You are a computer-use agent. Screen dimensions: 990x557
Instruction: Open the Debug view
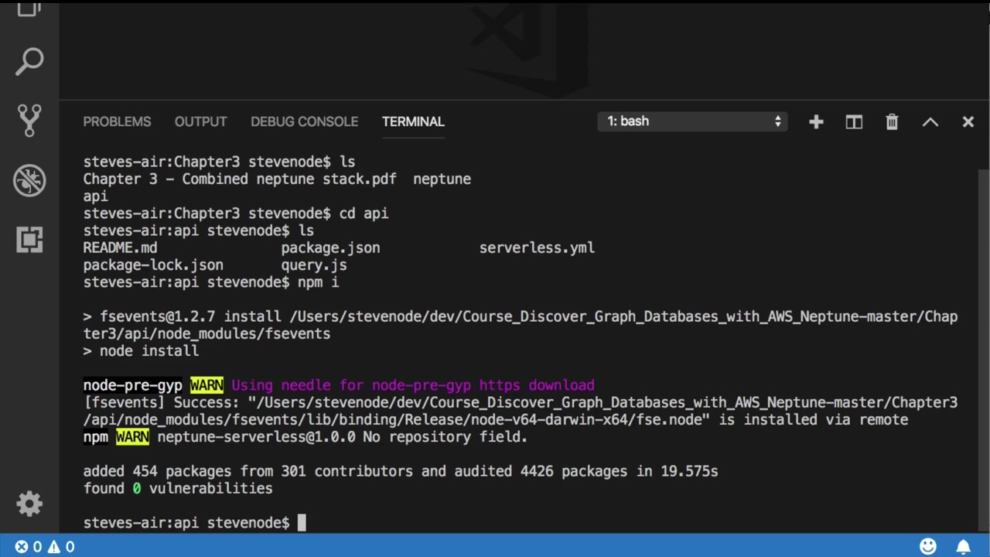coord(29,180)
